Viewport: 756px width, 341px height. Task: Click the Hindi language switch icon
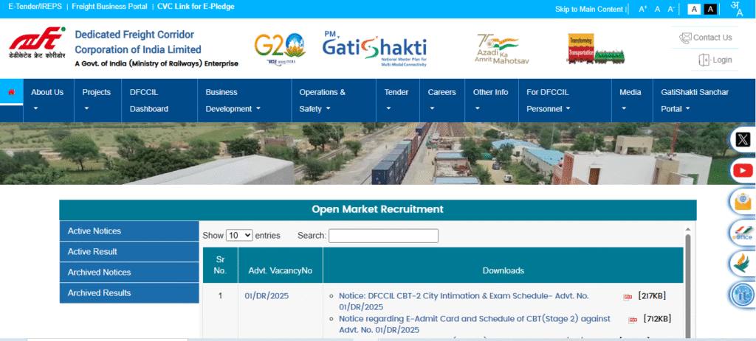click(736, 9)
